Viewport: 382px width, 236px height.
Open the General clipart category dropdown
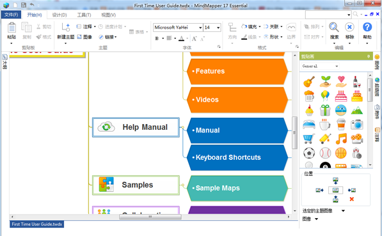point(337,66)
